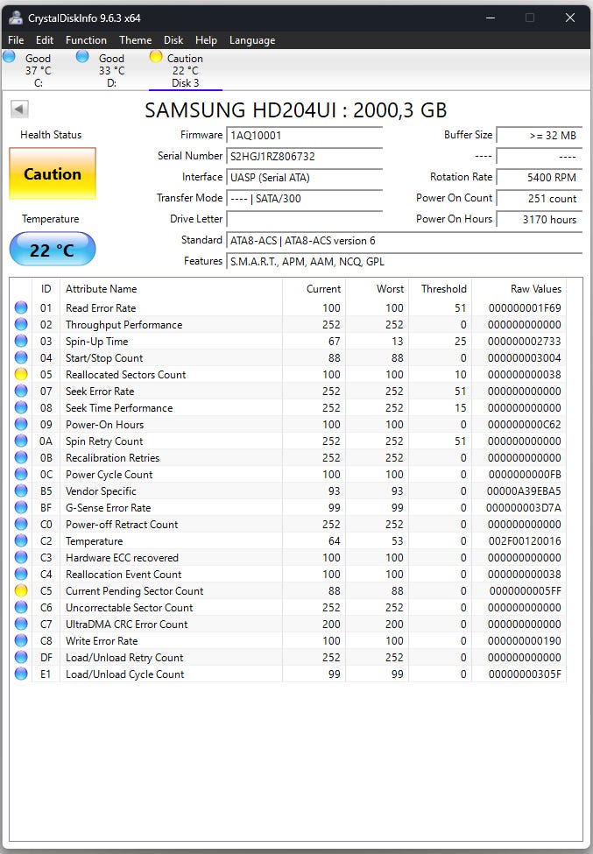Click the Current column header
Viewport: 593px width, 854px height.
(x=314, y=289)
